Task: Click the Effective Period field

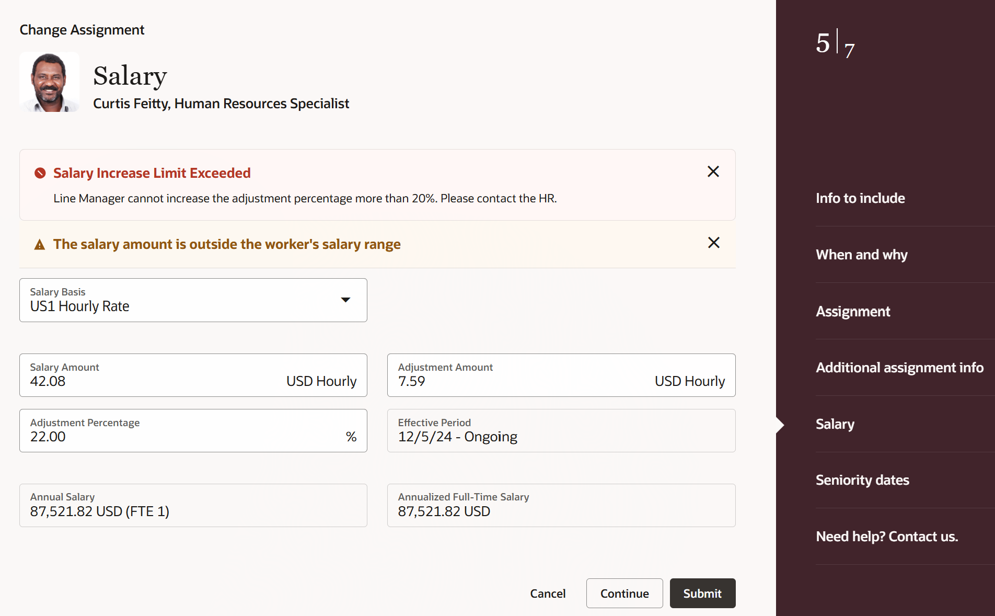Action: 561,431
